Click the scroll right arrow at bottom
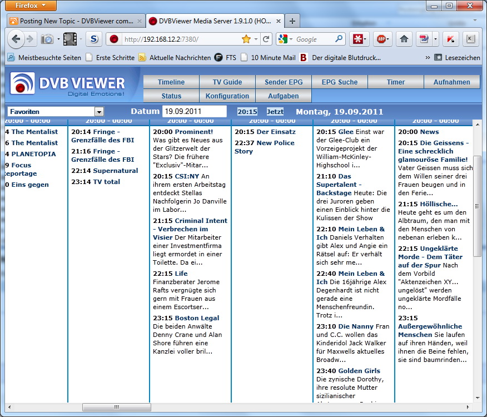 coord(468,407)
